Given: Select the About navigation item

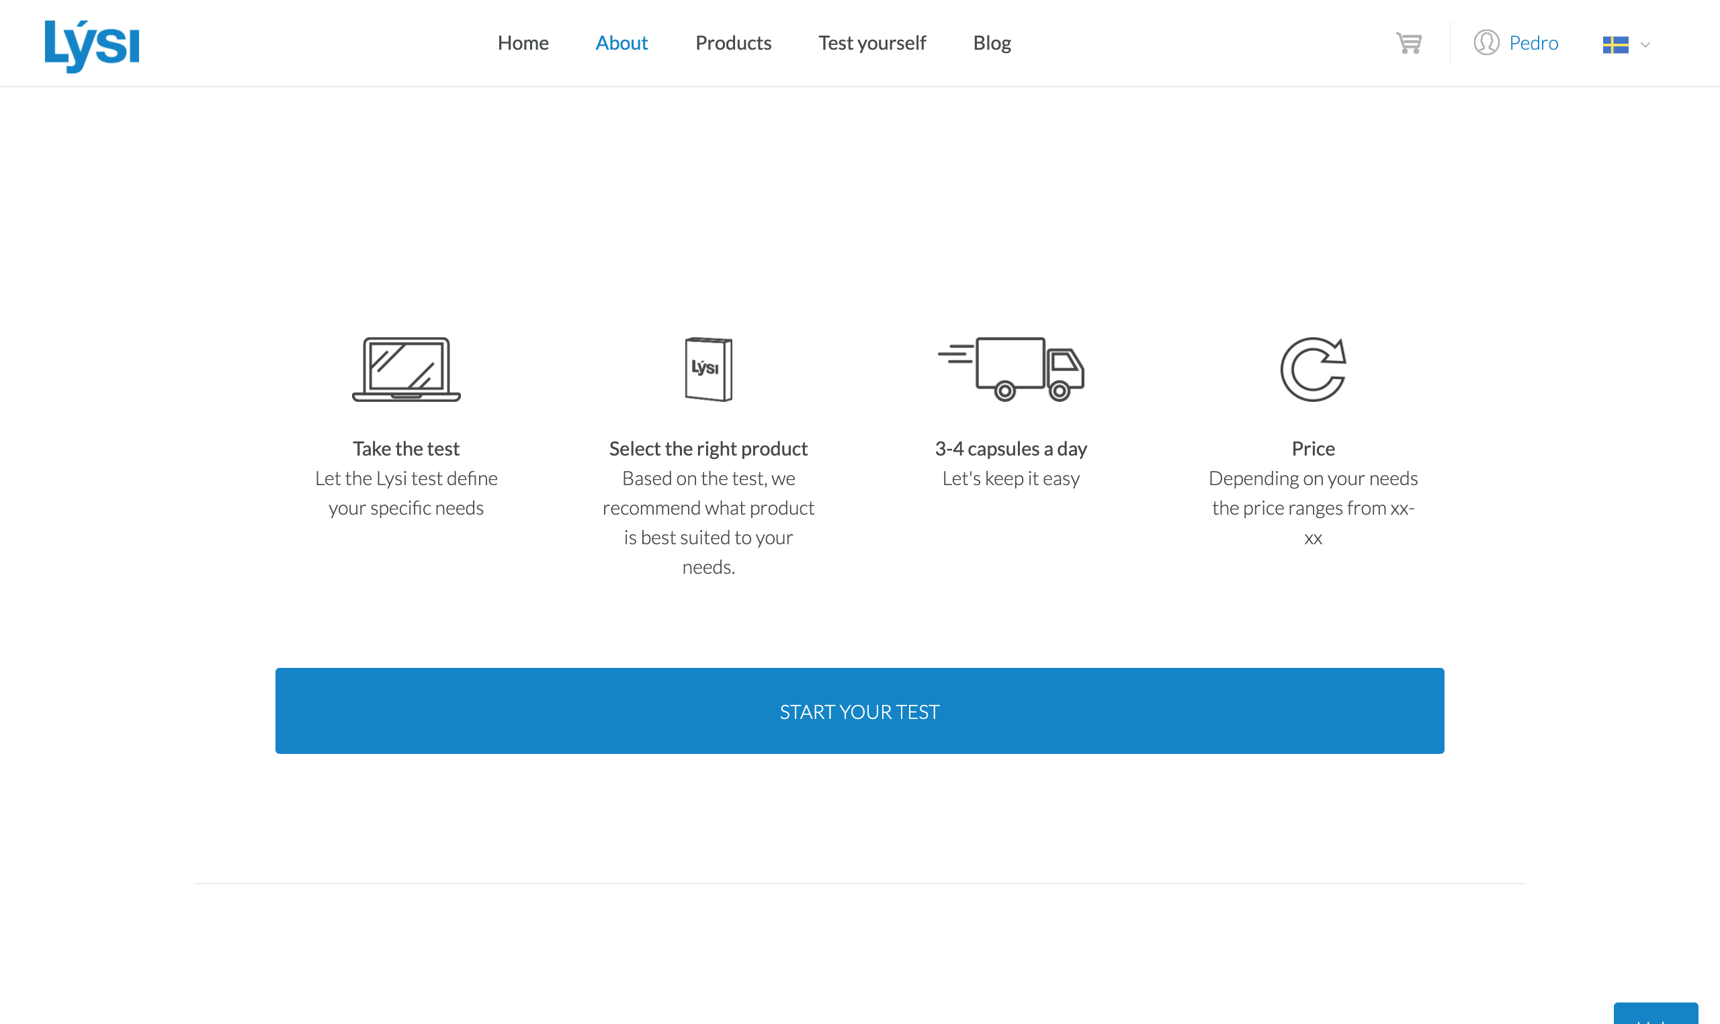Looking at the screenshot, I should coord(621,43).
